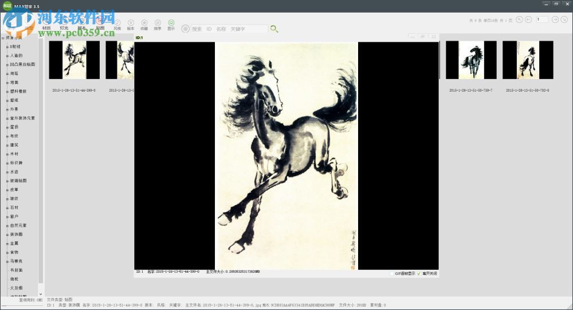Select the 金属 category
The height and width of the screenshot is (310, 573).
(14, 244)
